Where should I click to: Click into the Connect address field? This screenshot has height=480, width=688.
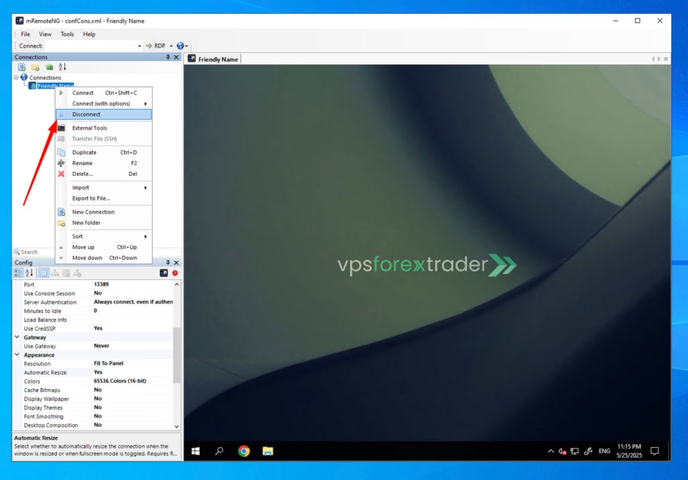(x=91, y=46)
